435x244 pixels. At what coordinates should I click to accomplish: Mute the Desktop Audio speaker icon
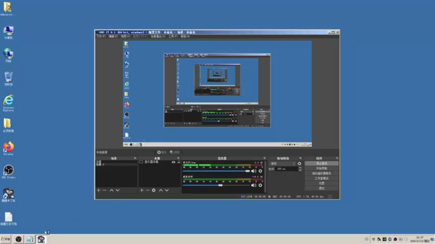253,185
